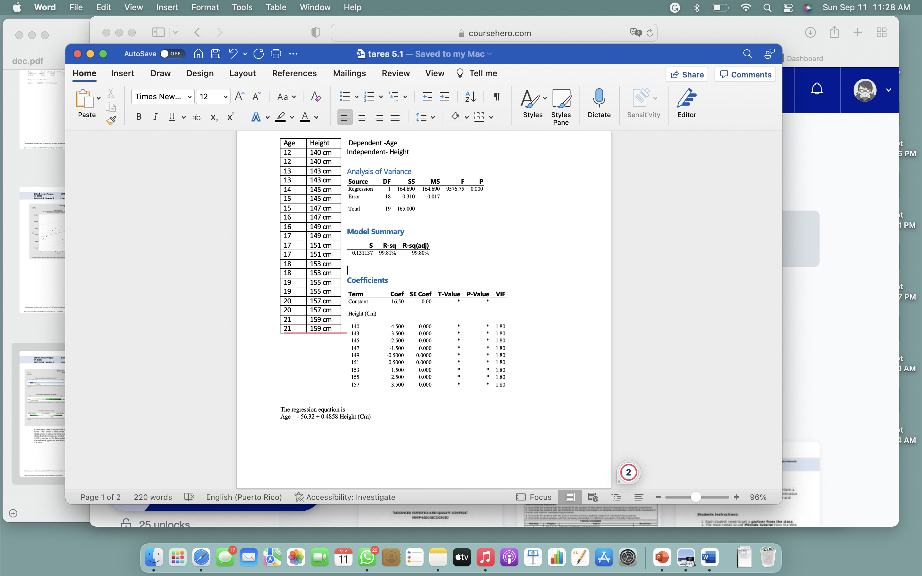
Task: Click the Share button
Action: 687,74
